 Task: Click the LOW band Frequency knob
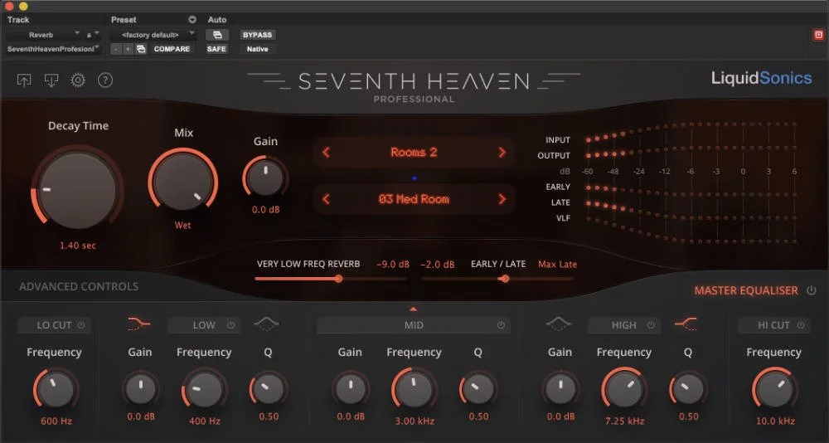(x=204, y=390)
